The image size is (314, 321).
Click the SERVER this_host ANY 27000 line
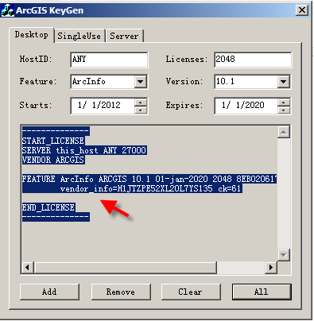tap(84, 150)
